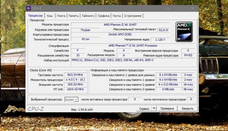Open the Кэш tab
The width and height of the screenshot is (228, 131).
tap(50, 16)
